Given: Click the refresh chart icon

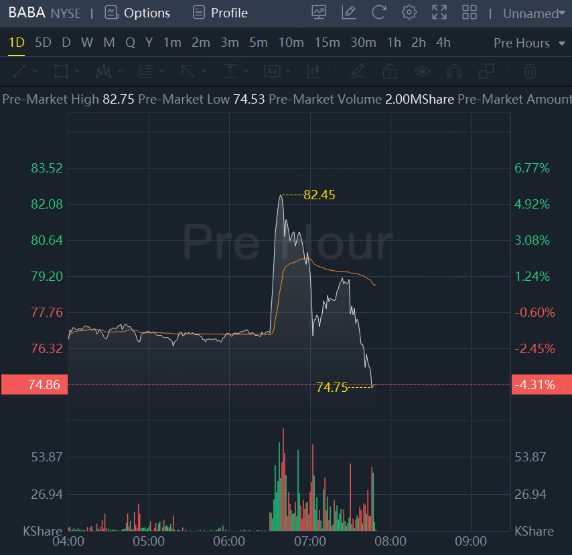Looking at the screenshot, I should 379,13.
